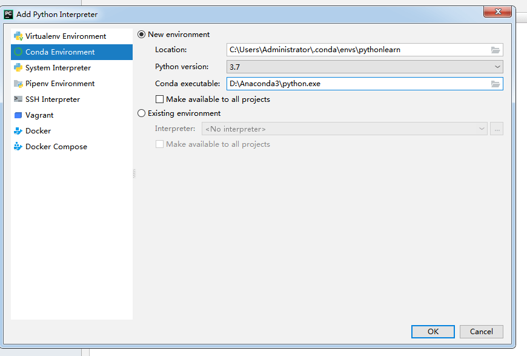The height and width of the screenshot is (356, 527).
Task: Click the Pipenv Environment icon
Action: [x=18, y=84]
